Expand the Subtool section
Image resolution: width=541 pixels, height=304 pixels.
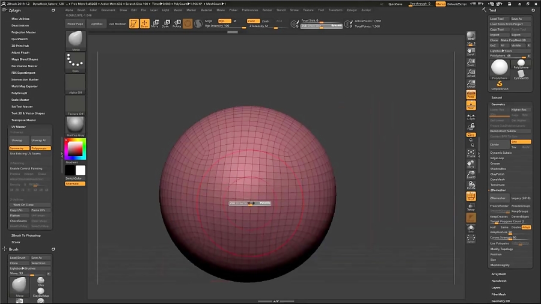pyautogui.click(x=497, y=97)
